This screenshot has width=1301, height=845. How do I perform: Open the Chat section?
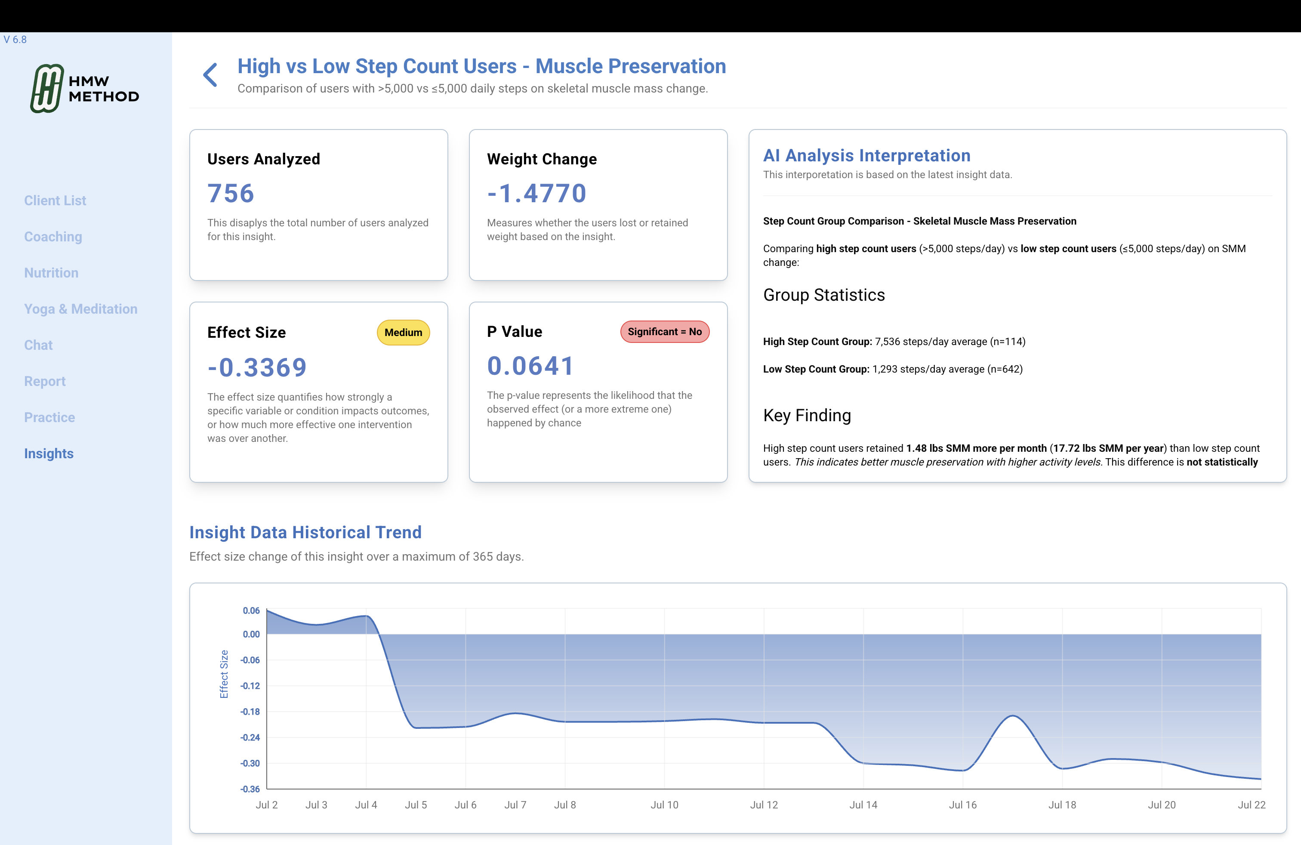point(38,344)
